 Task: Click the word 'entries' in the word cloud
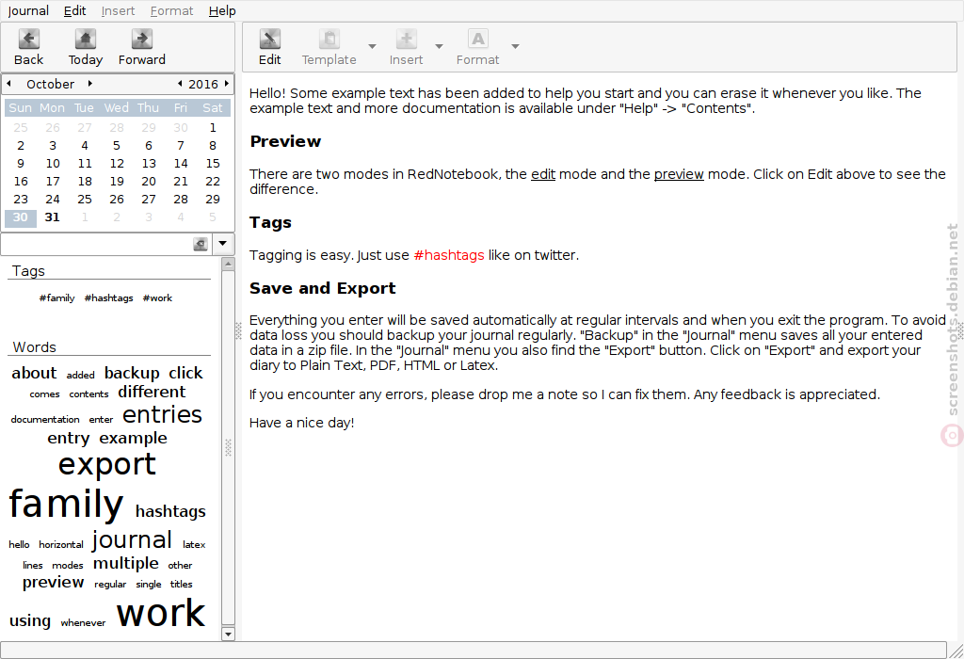(x=162, y=414)
